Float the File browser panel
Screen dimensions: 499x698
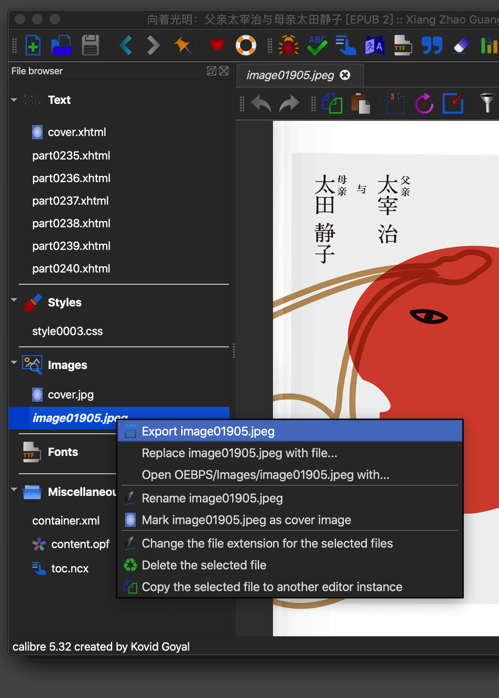212,71
